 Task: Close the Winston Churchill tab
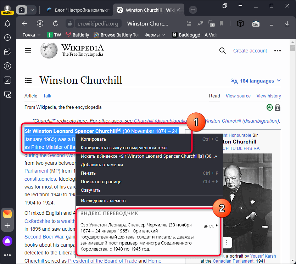[x=178, y=10]
